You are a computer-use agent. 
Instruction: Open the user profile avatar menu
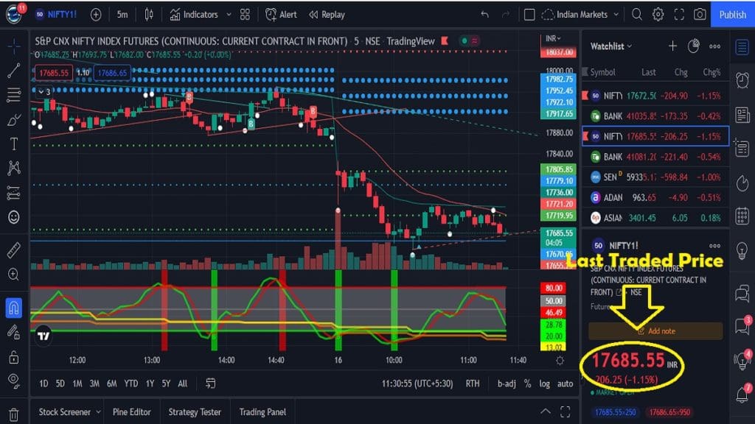coord(15,14)
